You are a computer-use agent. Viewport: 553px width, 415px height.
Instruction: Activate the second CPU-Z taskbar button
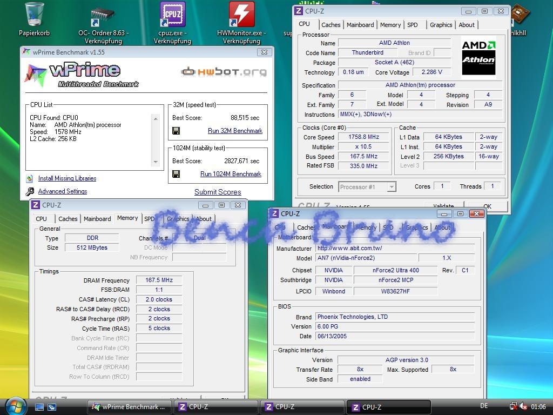pos(302,407)
